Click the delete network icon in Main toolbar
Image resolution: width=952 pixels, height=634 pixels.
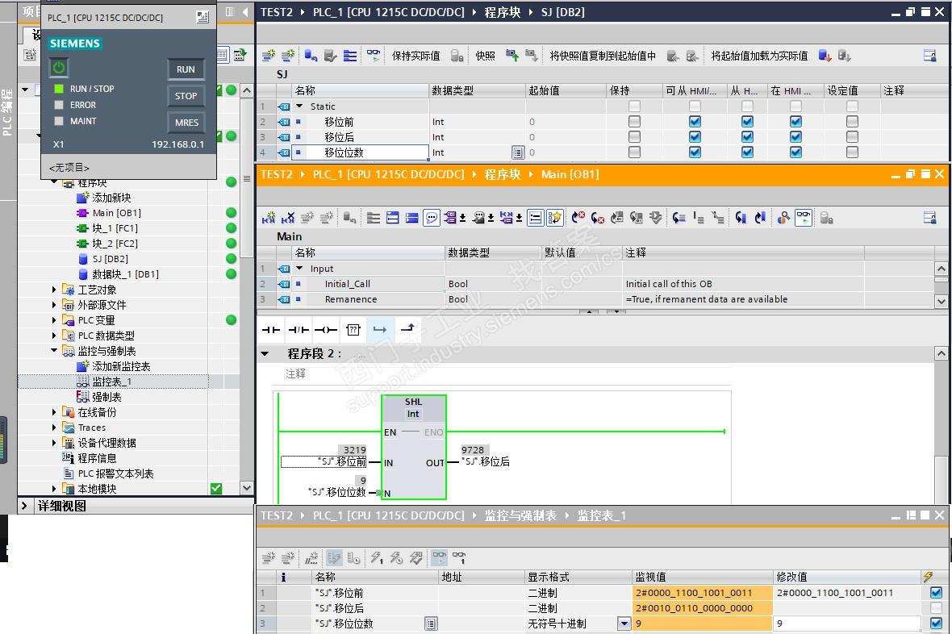(288, 218)
